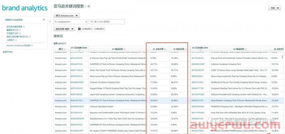Go to 商品比较和替代购买行为 in the sidebar
Viewport: 285px width, 134px height.
click(x=17, y=37)
